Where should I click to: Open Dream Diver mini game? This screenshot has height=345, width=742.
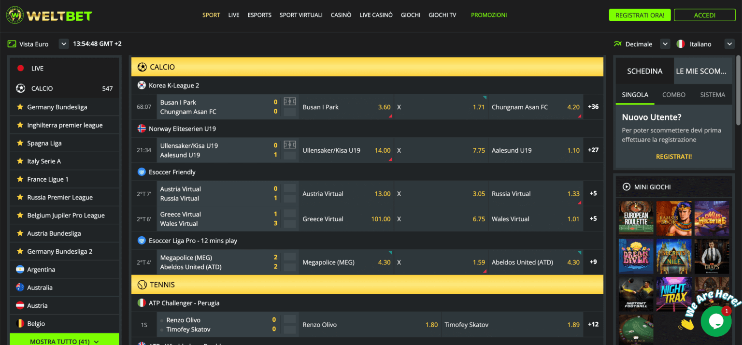coord(636,256)
